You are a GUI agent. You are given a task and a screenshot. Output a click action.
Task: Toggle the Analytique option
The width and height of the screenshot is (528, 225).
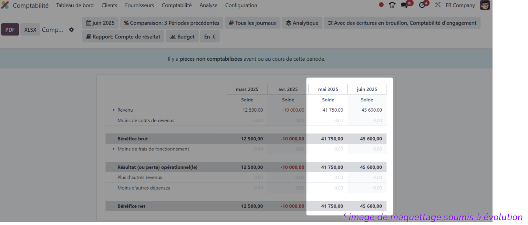(x=302, y=23)
